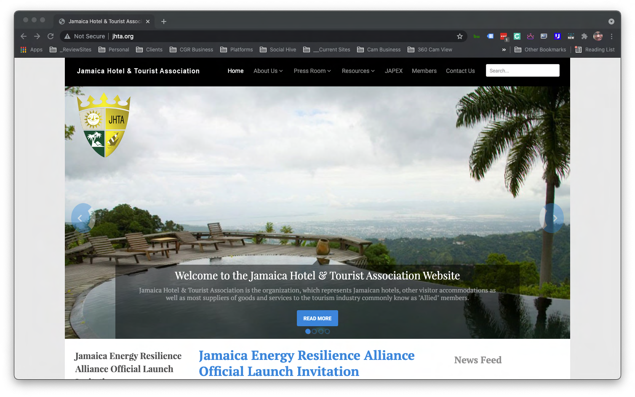The width and height of the screenshot is (635, 397).
Task: Show next slide in hero carousel
Action: tap(552, 218)
